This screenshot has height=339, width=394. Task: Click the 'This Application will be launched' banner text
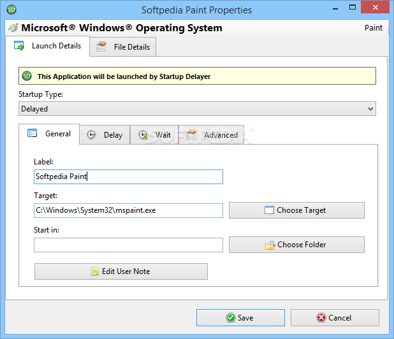(x=124, y=76)
